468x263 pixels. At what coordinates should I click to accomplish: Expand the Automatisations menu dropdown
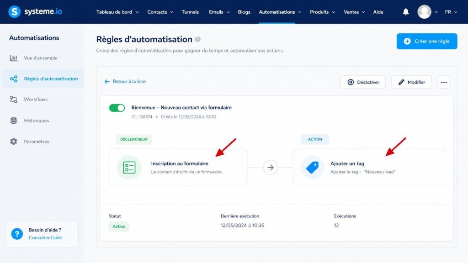[x=300, y=12]
